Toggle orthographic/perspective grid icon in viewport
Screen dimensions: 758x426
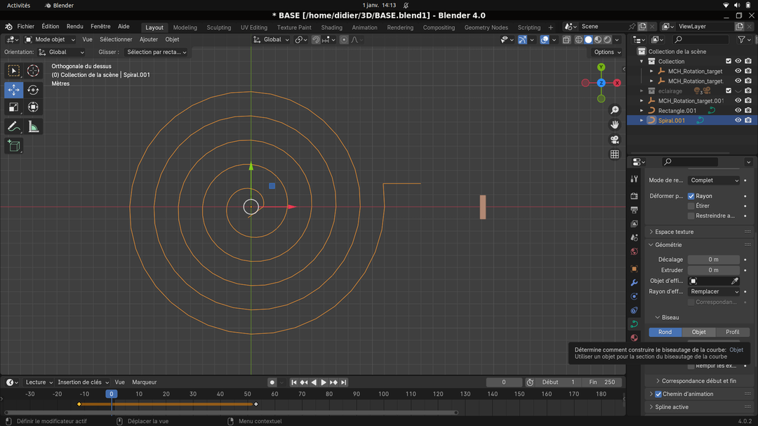click(x=614, y=154)
